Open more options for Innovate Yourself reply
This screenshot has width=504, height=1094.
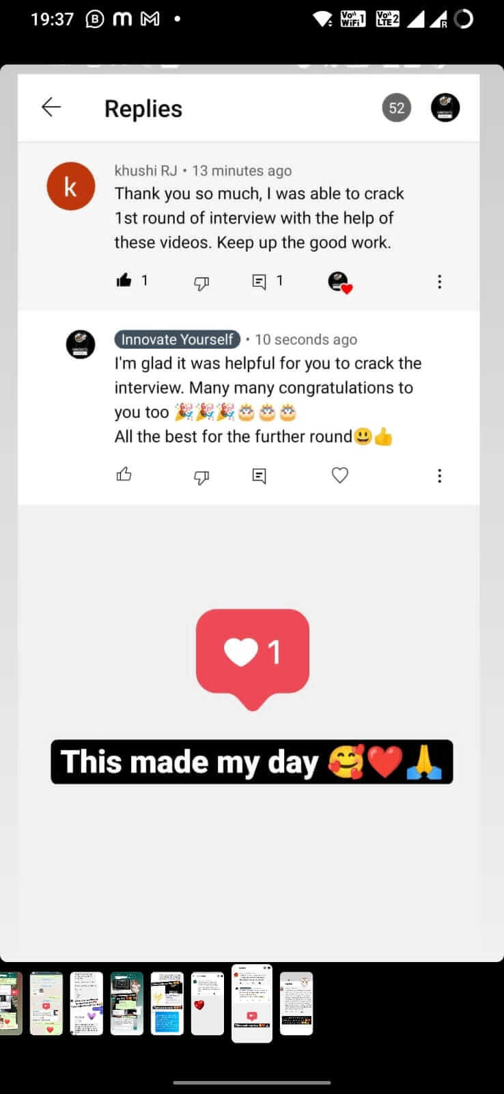coord(439,475)
